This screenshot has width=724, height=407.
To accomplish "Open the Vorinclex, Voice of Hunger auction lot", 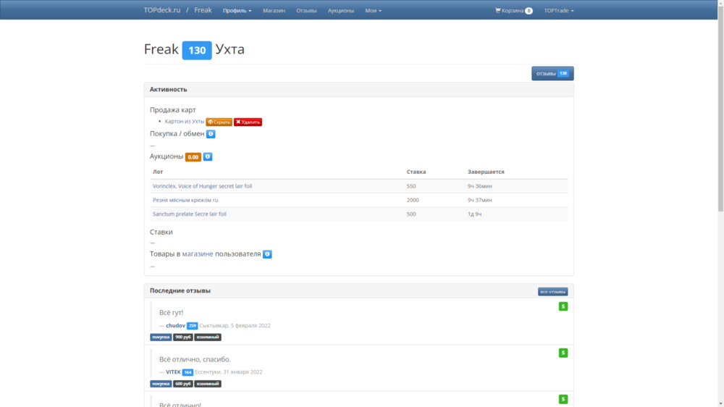I will 202,186.
